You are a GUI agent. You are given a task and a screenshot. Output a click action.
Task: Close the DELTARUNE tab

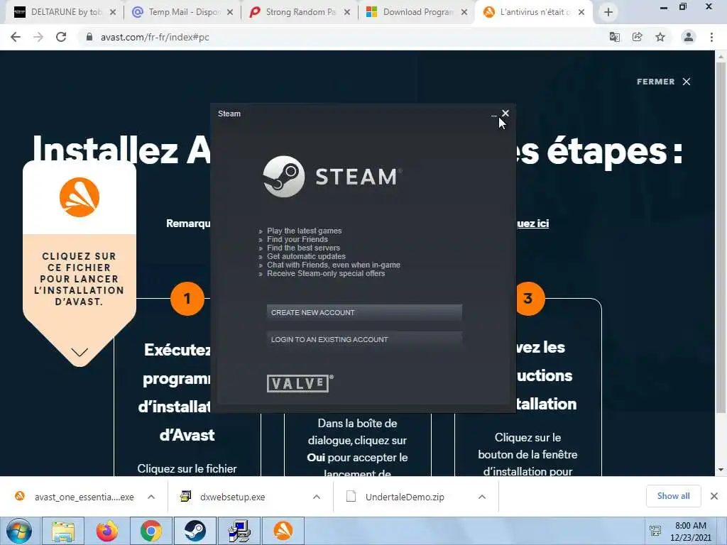(113, 13)
